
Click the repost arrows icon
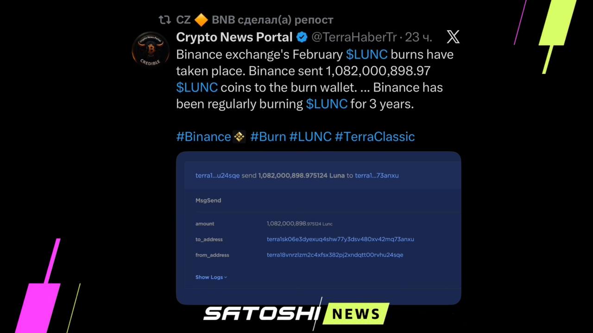pyautogui.click(x=164, y=20)
